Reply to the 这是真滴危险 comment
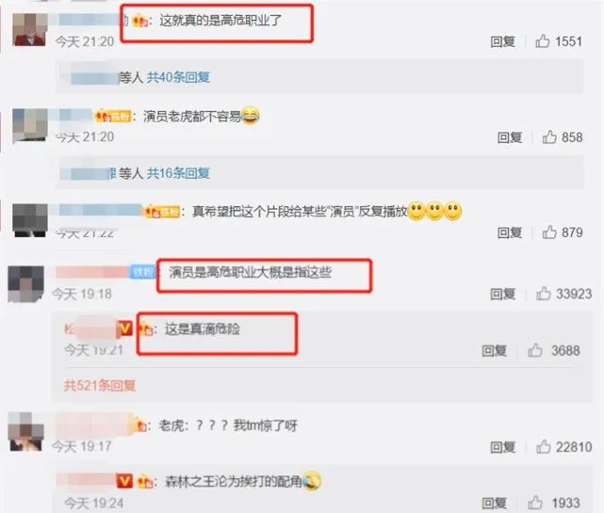This screenshot has width=604, height=513. [x=494, y=350]
